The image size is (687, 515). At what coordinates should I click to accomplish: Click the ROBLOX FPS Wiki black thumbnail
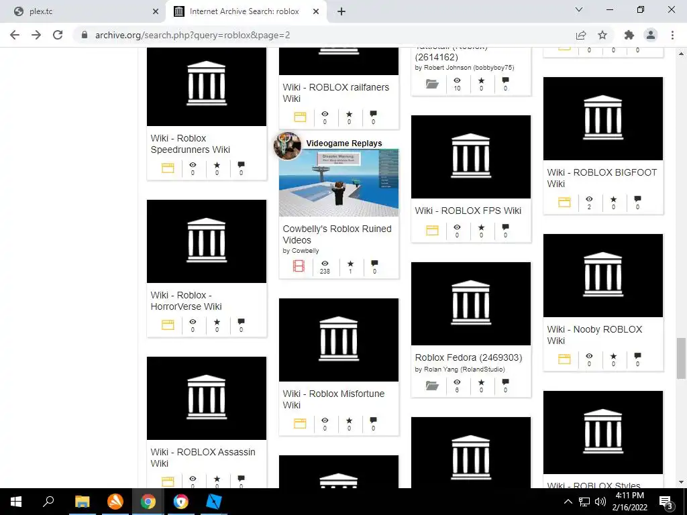tap(470, 157)
